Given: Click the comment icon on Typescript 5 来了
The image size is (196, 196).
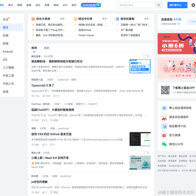Looking at the screenshot, I should [x=54, y=96].
